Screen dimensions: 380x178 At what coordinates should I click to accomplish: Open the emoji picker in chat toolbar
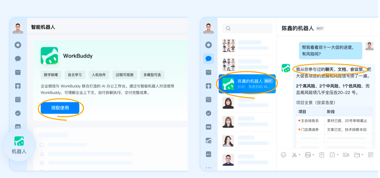[x=283, y=155]
